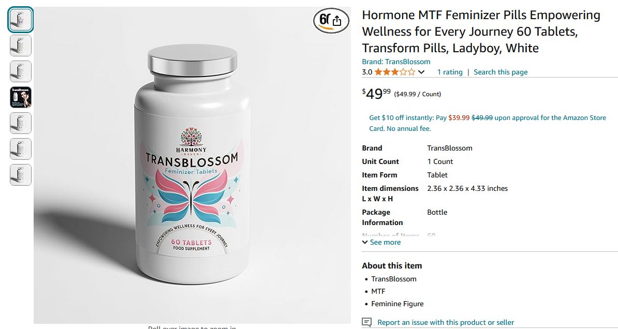This screenshot has width=618, height=329.
Task: Click Report an issue with this product link
Action: [x=446, y=322]
